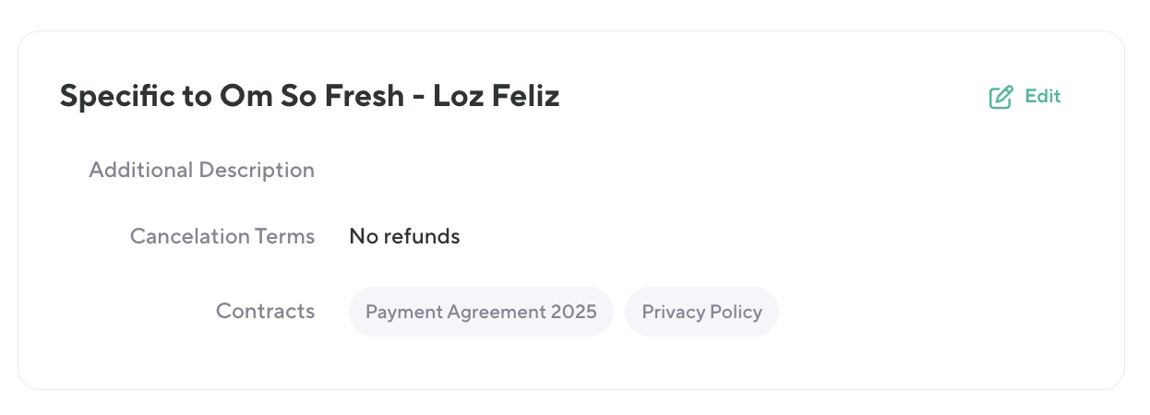Click the word 'Terms' in the second label

(287, 236)
